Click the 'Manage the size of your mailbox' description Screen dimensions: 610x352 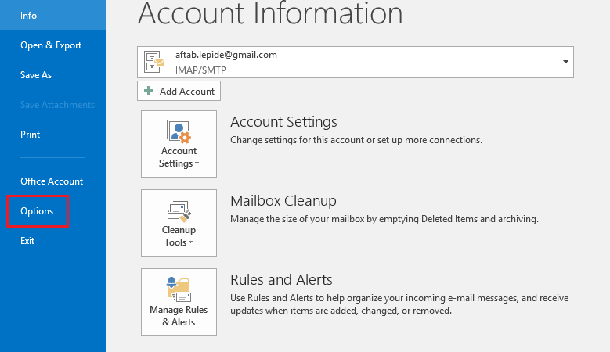point(384,219)
